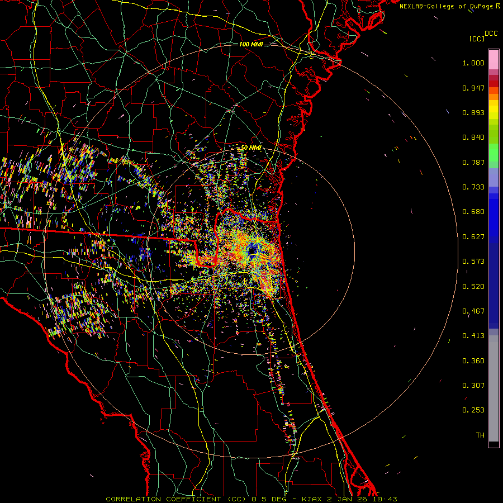This screenshot has height=503, width=503.
Task: Click the 0.520 scale value
Action: click(473, 287)
